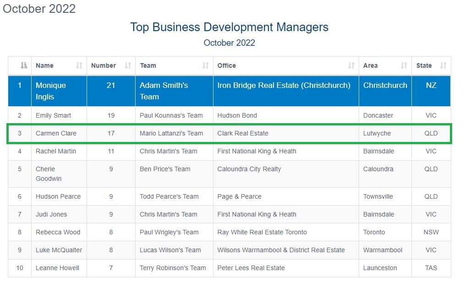Click Todd Pearce's Team cell

(174, 196)
